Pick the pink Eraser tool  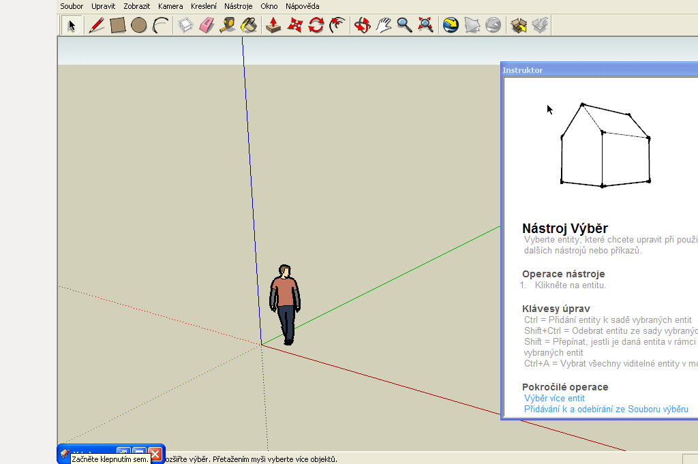[207, 25]
